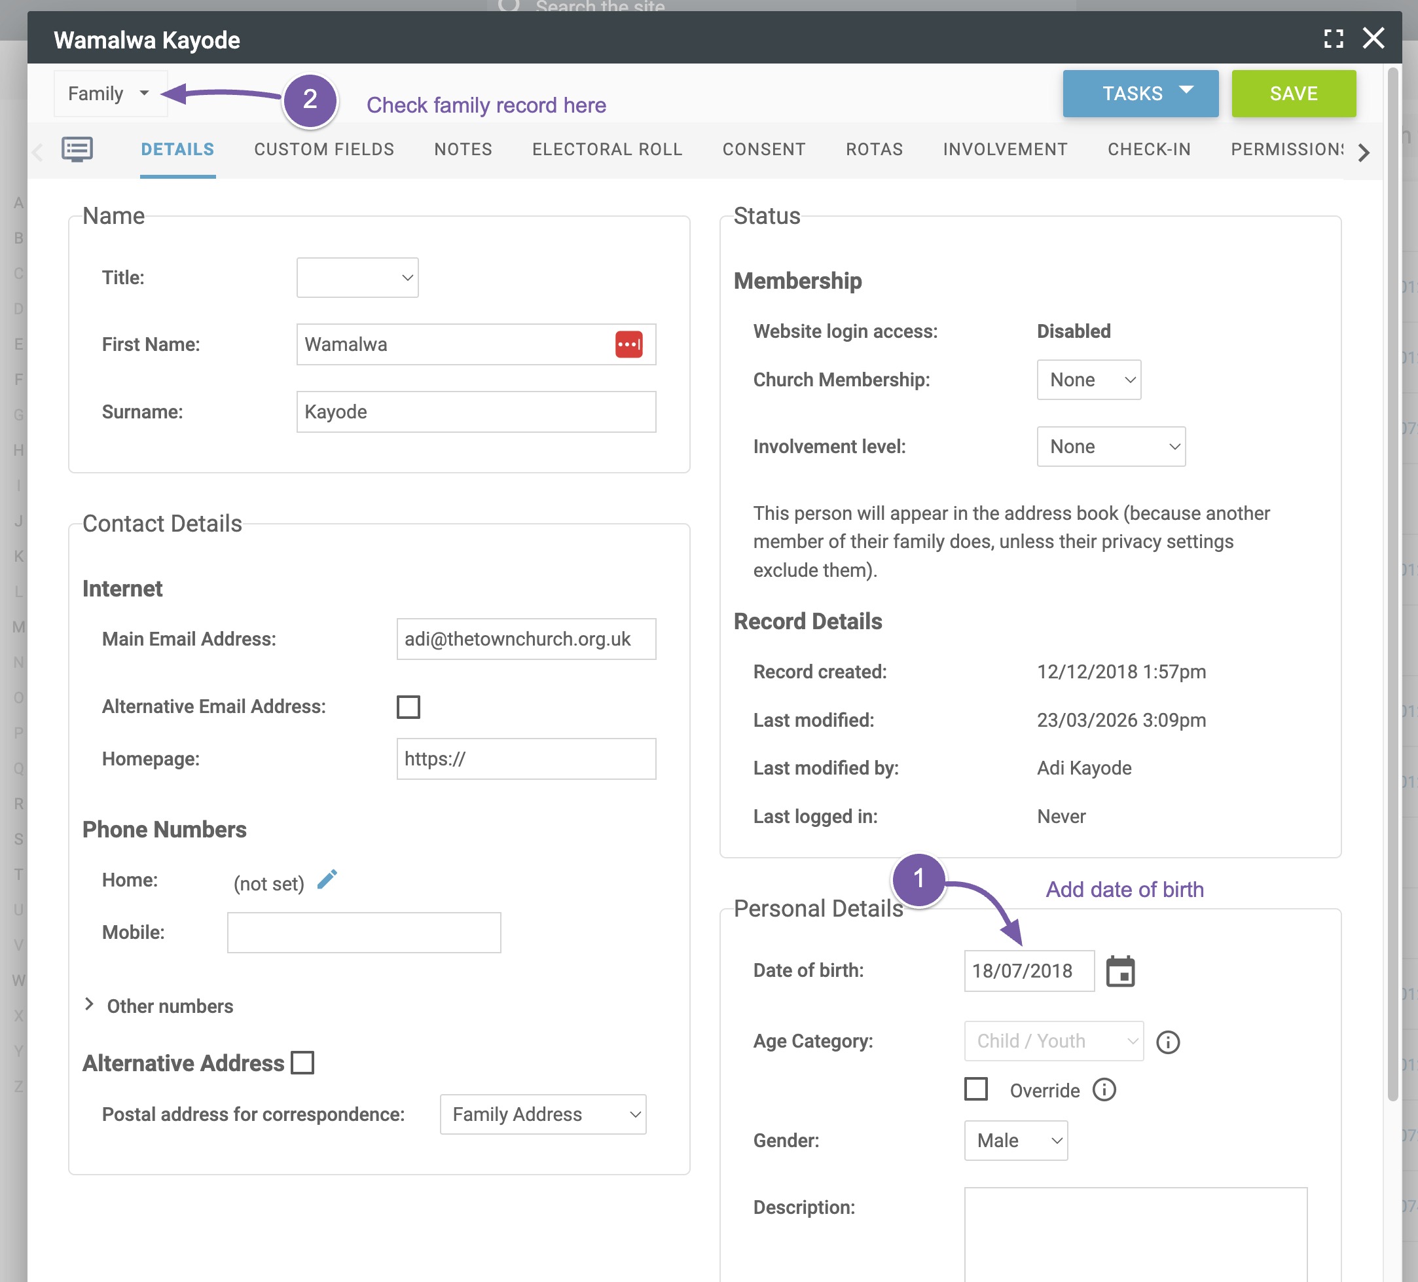
Task: Click the Override info icon
Action: click(1104, 1090)
